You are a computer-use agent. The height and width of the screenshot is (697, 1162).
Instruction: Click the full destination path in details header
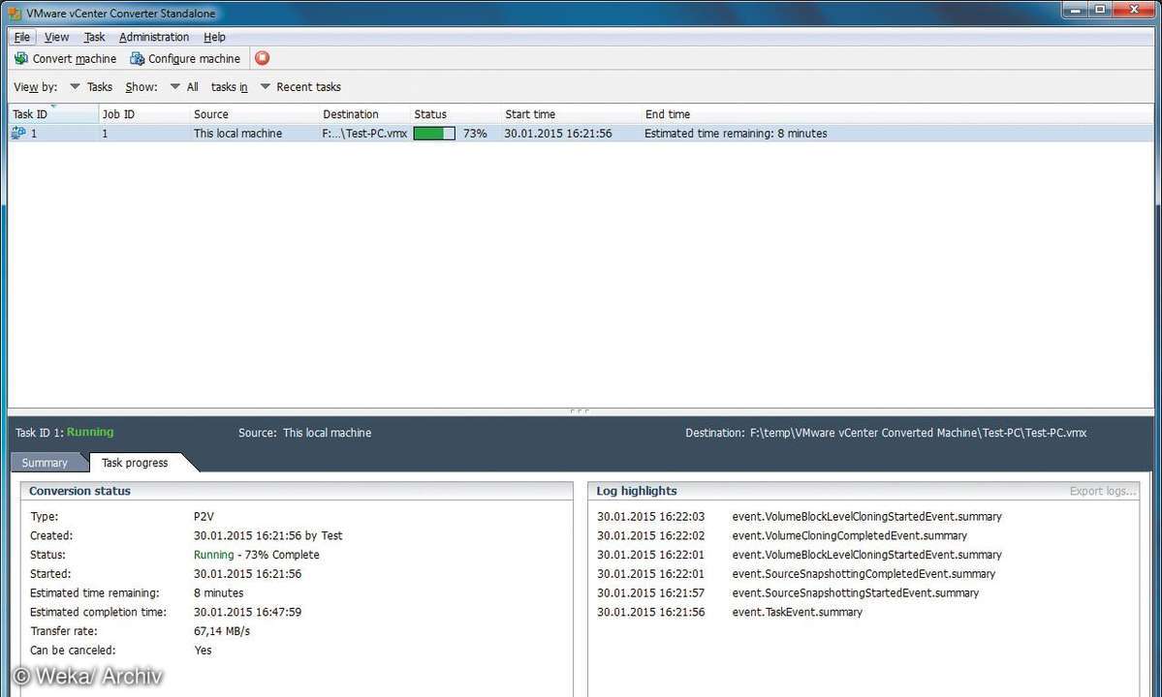coord(918,433)
